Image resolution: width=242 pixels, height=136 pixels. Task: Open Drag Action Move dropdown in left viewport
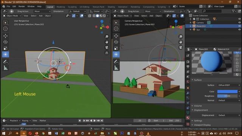point(42,11)
